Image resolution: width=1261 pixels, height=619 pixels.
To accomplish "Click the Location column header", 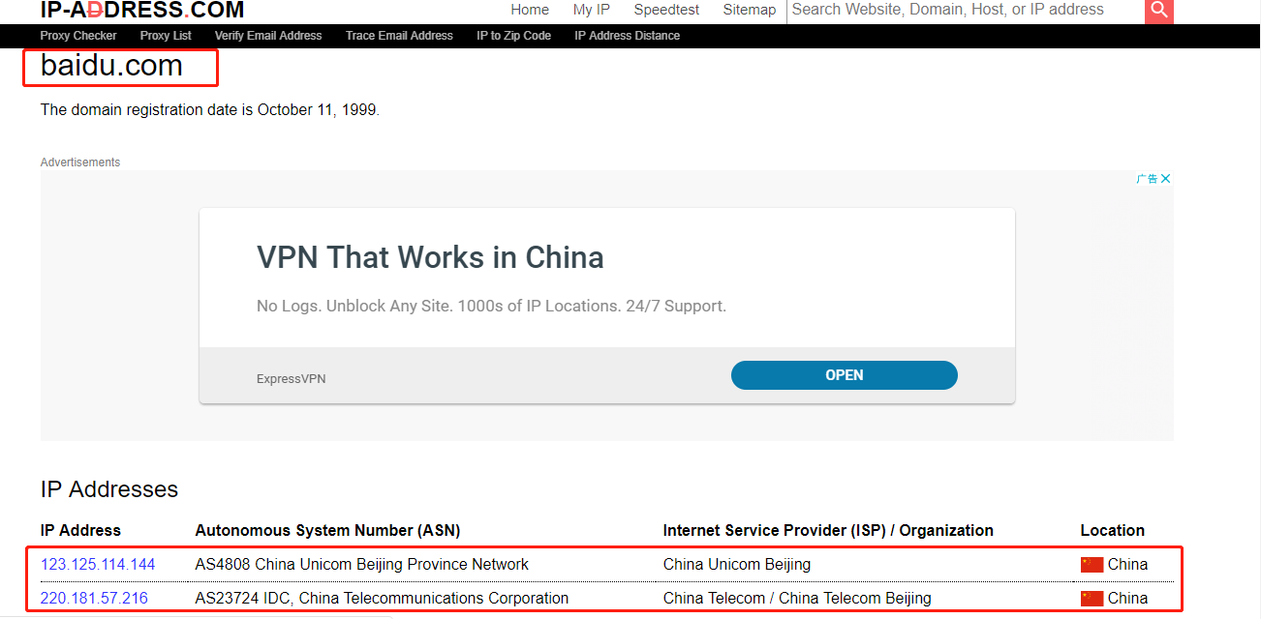I will point(1113,531).
